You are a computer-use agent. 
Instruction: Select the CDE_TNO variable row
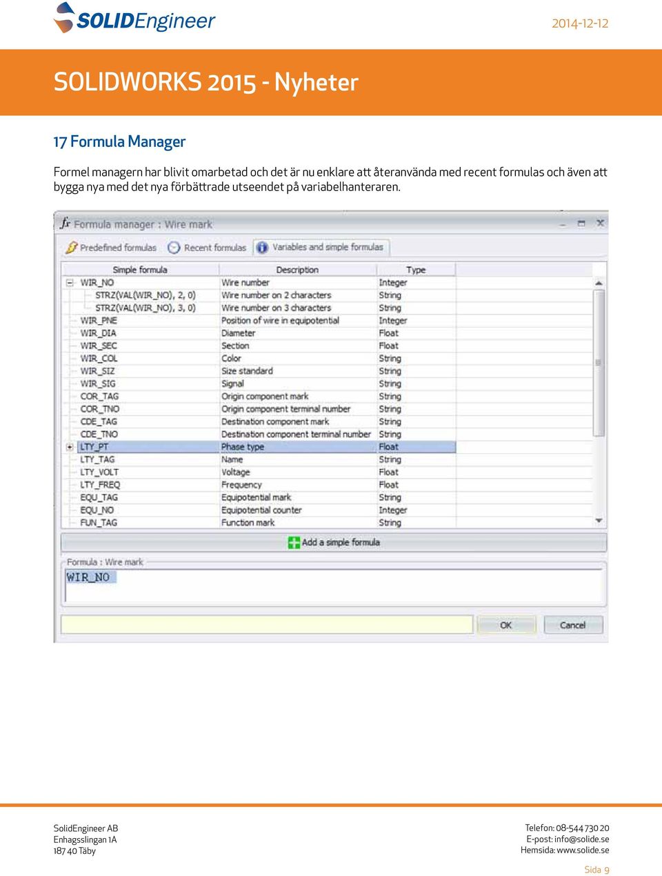point(259,435)
